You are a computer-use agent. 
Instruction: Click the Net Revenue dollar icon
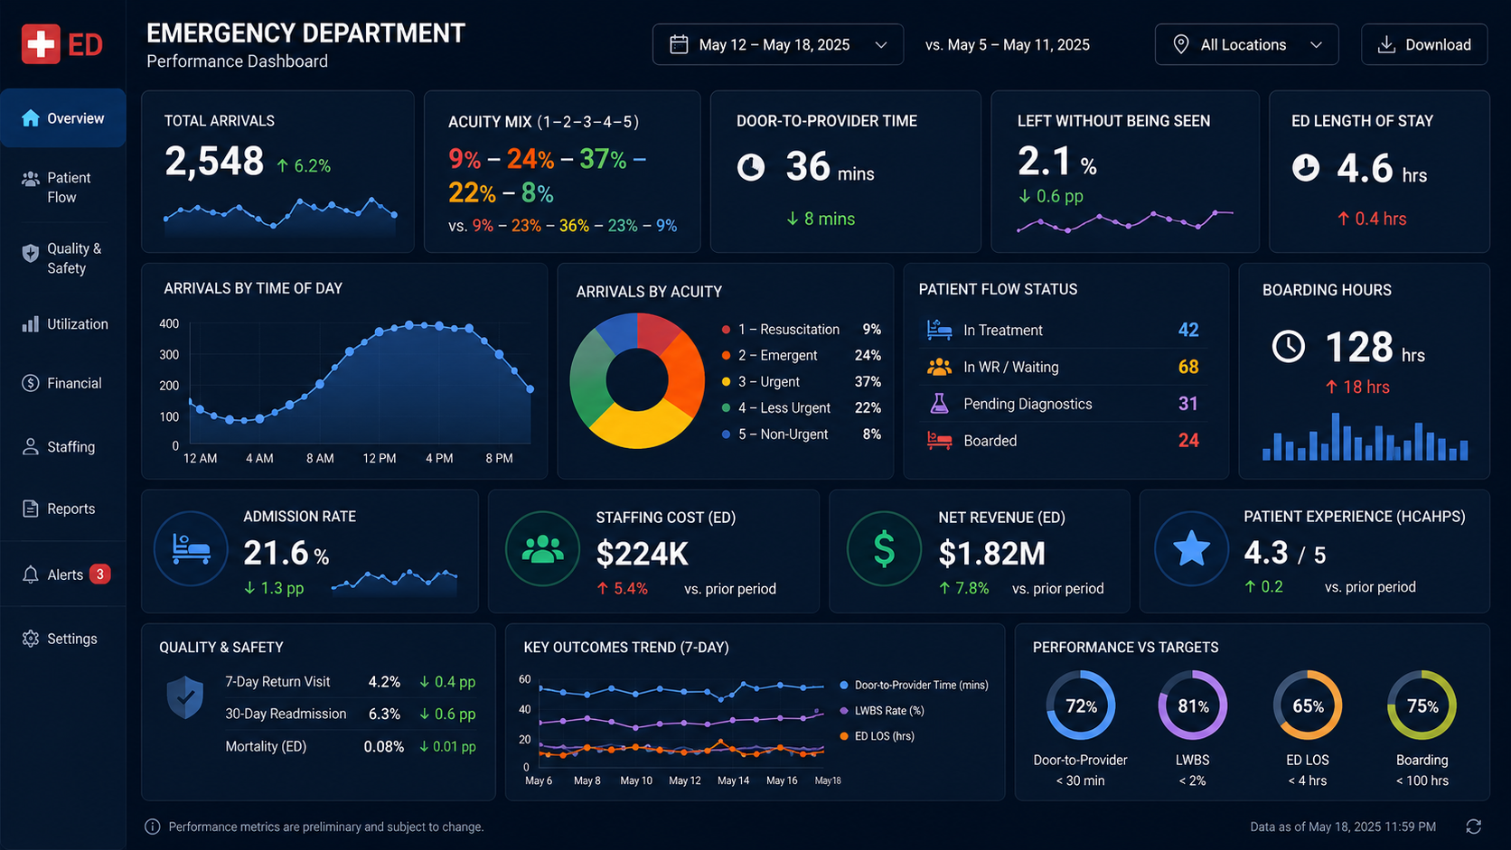pyautogui.click(x=884, y=549)
